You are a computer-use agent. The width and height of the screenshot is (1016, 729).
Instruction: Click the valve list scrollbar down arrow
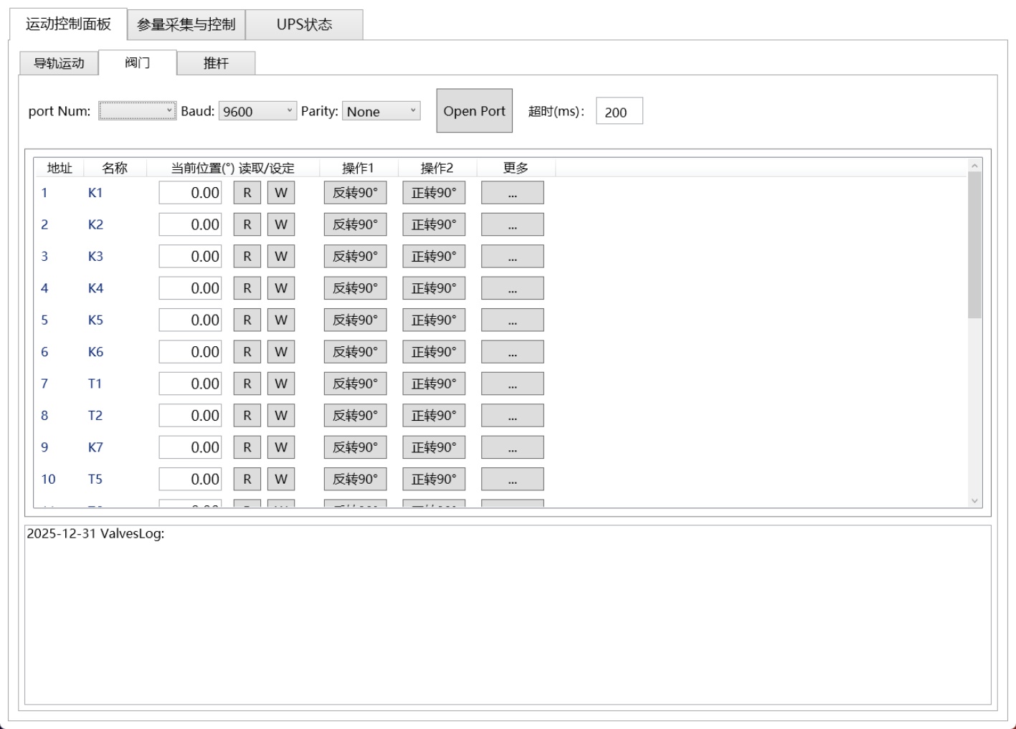(x=974, y=501)
